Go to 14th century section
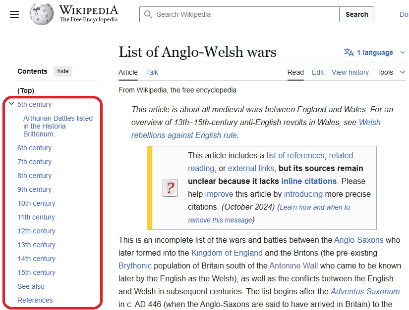Image resolution: width=409 pixels, height=310 pixels. (36, 259)
